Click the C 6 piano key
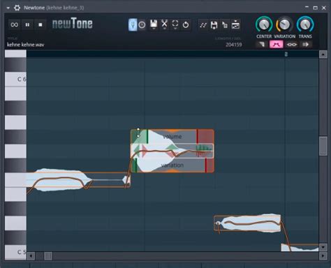The width and height of the screenshot is (331, 268). tap(15, 79)
